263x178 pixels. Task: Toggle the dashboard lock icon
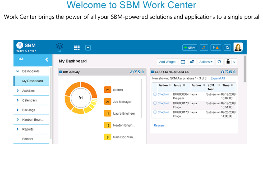[x=228, y=62]
